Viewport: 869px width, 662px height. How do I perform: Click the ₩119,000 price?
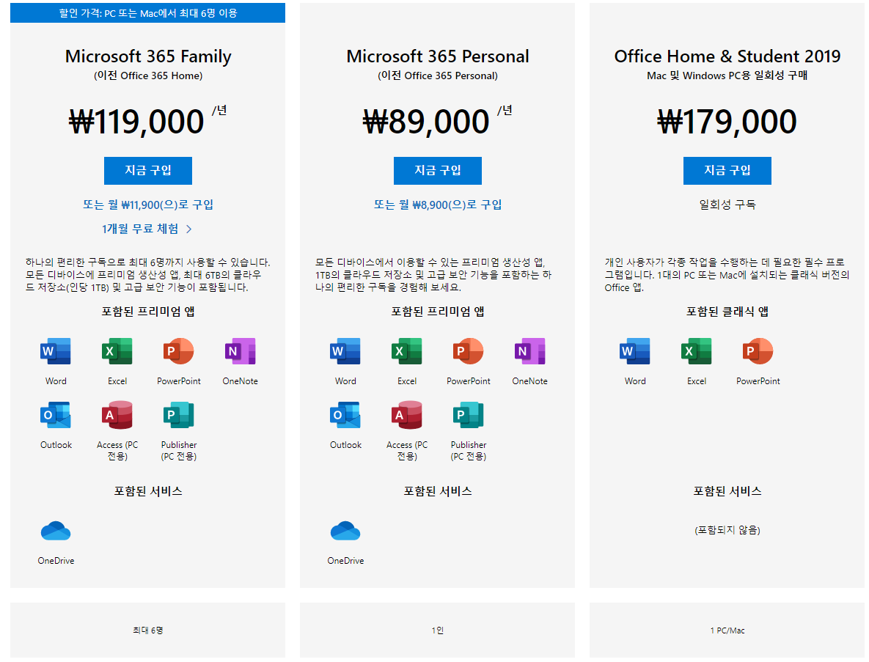click(x=136, y=121)
